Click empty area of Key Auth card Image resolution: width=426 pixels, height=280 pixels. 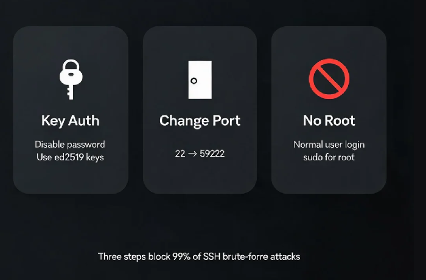[x=71, y=177]
